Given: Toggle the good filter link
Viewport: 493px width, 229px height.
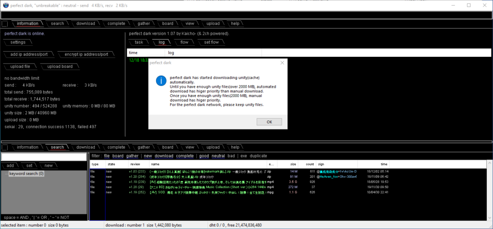Looking at the screenshot, I should coord(204,156).
